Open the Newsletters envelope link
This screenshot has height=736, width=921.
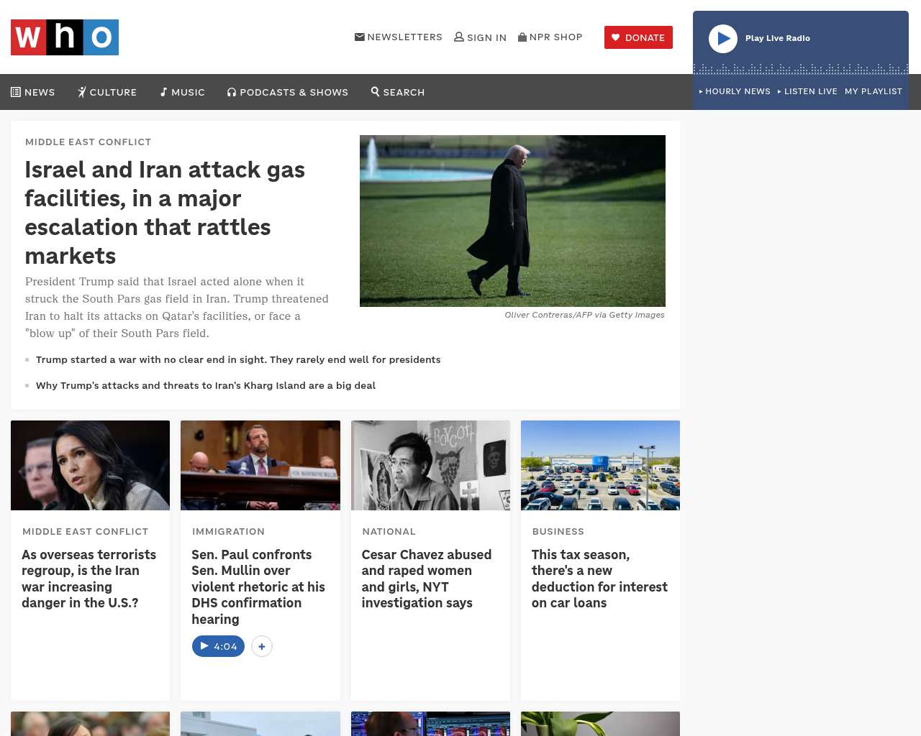[398, 37]
